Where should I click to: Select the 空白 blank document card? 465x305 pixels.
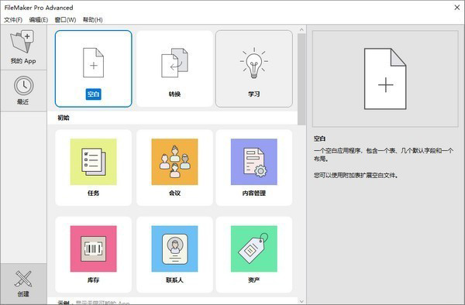pyautogui.click(x=94, y=69)
